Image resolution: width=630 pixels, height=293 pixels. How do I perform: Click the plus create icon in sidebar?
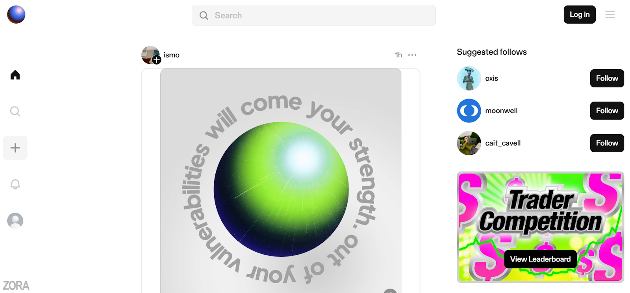tap(15, 148)
